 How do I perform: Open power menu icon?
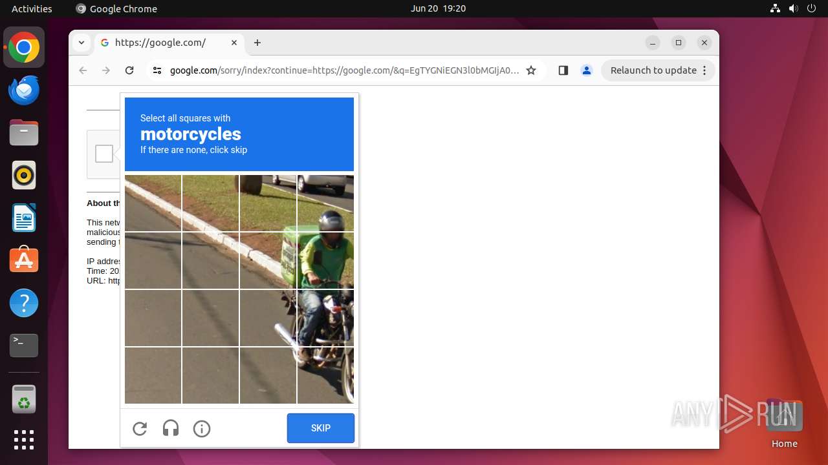point(811,8)
